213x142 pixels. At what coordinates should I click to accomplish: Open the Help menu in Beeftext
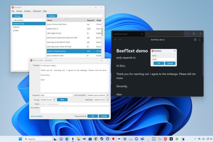tap(45, 11)
